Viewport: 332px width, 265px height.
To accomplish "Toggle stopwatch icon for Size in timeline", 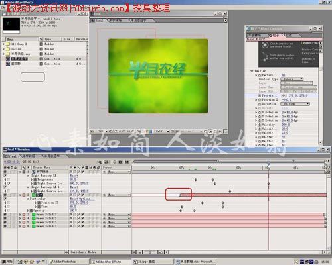I will (39, 207).
